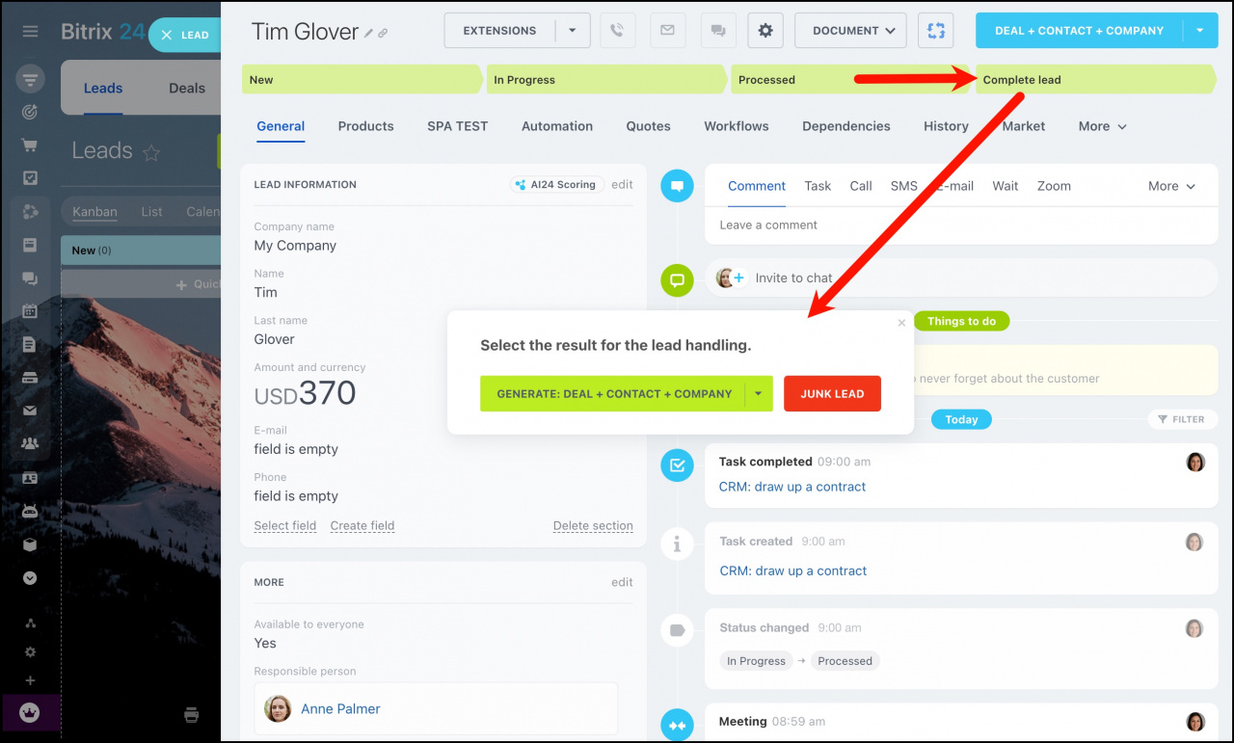Open the workgroups people icon in the sidebar
Screen dimensions: 1234x743
(x=30, y=444)
